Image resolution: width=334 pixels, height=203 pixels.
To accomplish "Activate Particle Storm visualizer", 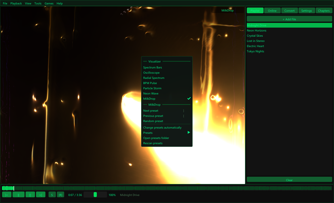I will coord(167,88).
